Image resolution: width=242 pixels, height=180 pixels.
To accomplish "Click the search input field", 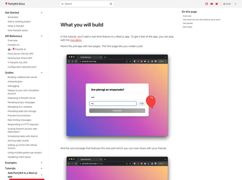I will [87, 4].
